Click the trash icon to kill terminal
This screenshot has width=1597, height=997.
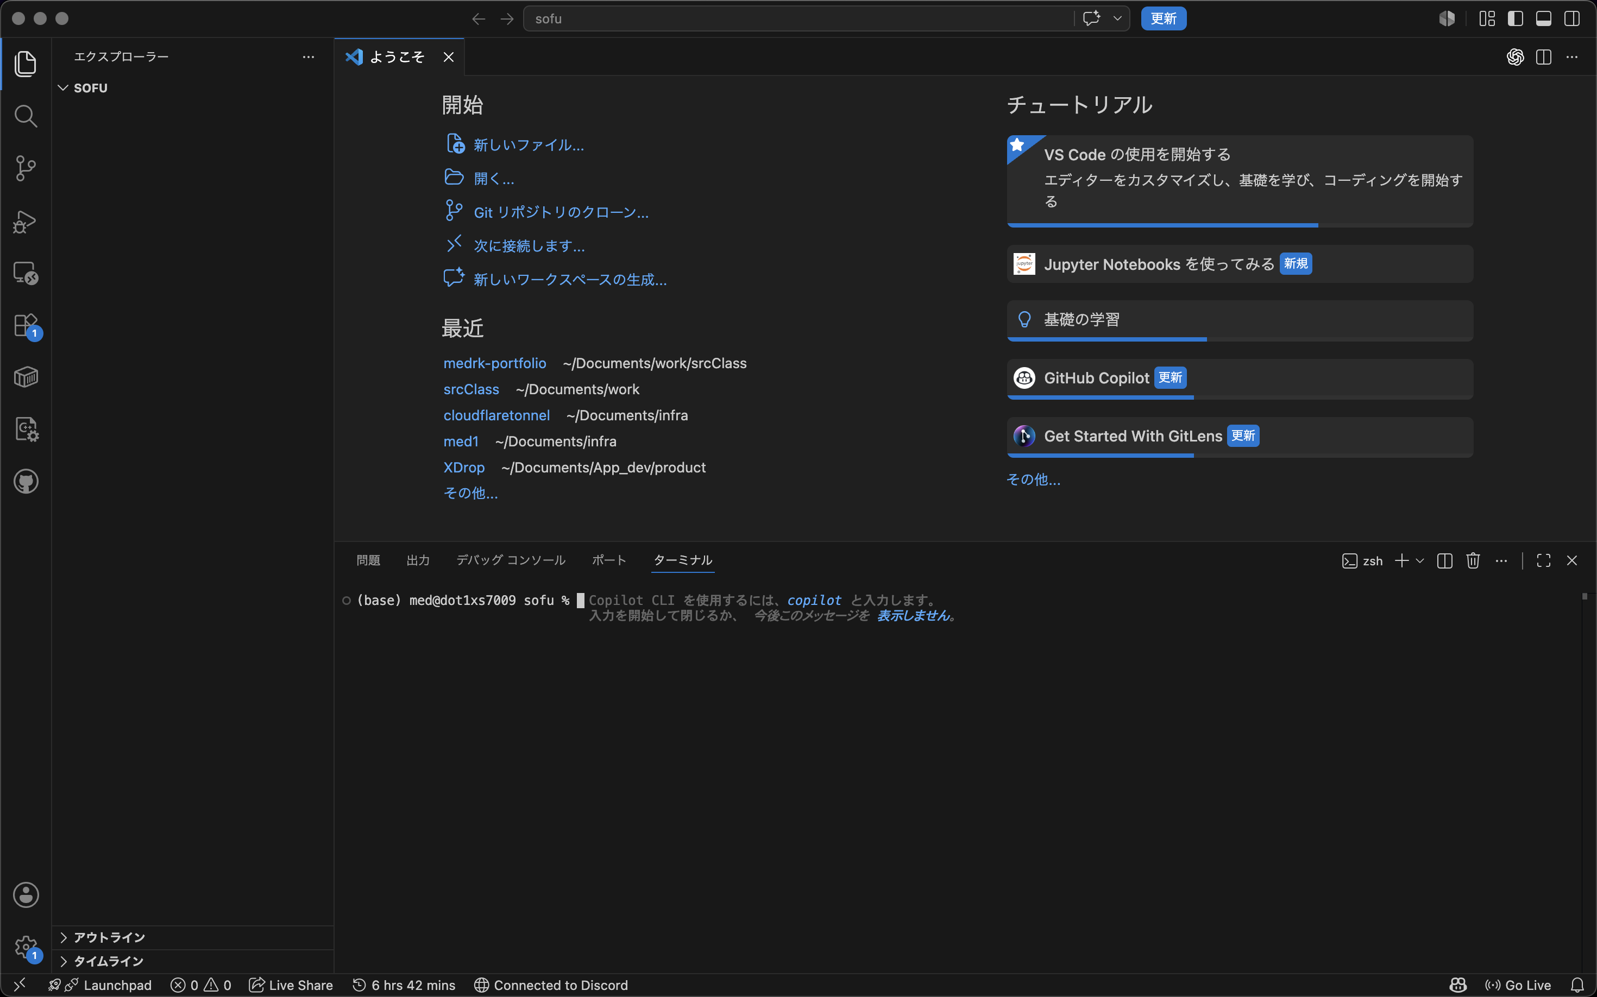click(1473, 560)
